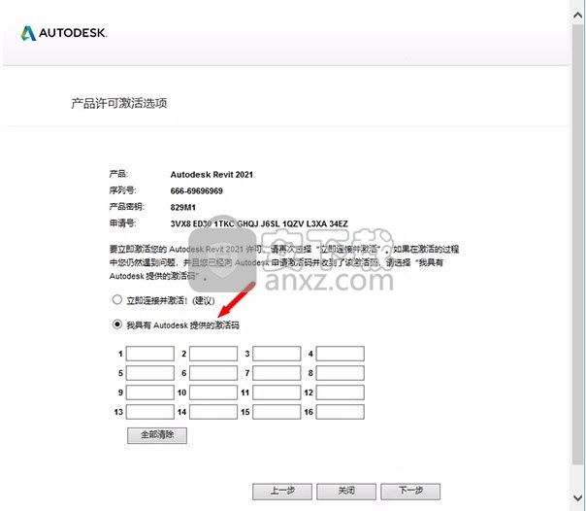The height and width of the screenshot is (511, 586).
Task: Click the scrollbar down arrow
Action: click(578, 497)
